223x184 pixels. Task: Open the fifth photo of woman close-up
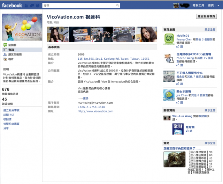click(x=146, y=34)
